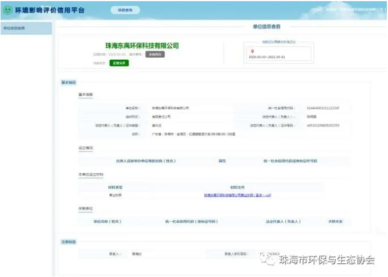Click the 住所 address value
Viewport: 388px width, 277px height.
pyautogui.click(x=193, y=134)
